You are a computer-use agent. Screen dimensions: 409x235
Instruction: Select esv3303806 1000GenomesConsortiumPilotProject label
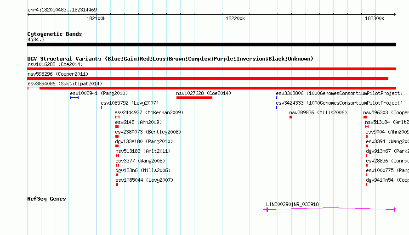pos(339,93)
